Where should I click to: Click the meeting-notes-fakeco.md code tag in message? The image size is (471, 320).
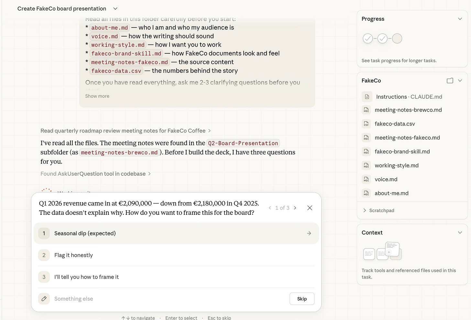pos(129,62)
